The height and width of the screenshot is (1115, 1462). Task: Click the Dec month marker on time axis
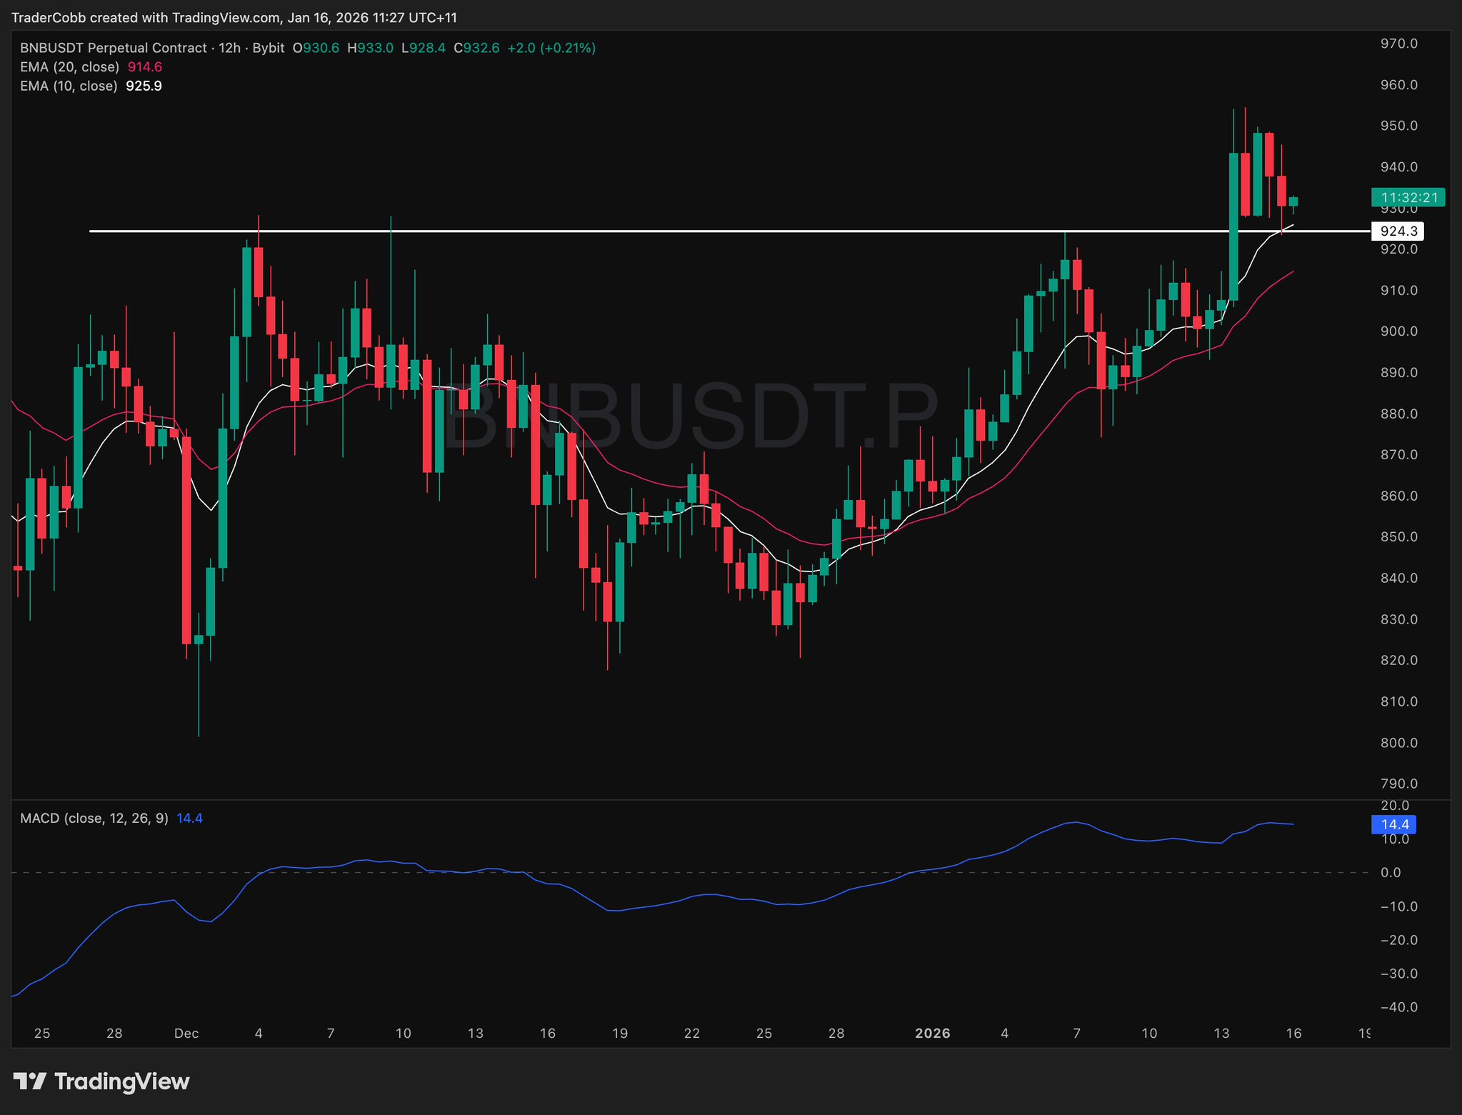186,1033
